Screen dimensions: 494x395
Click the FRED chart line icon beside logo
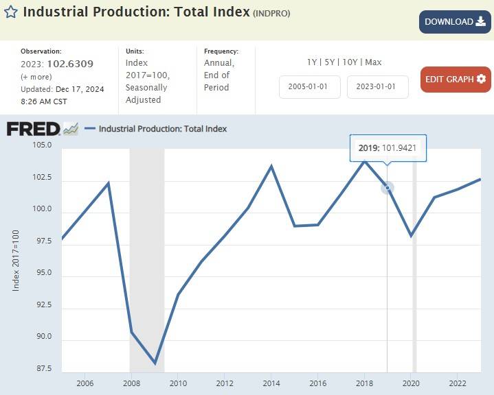click(70, 128)
